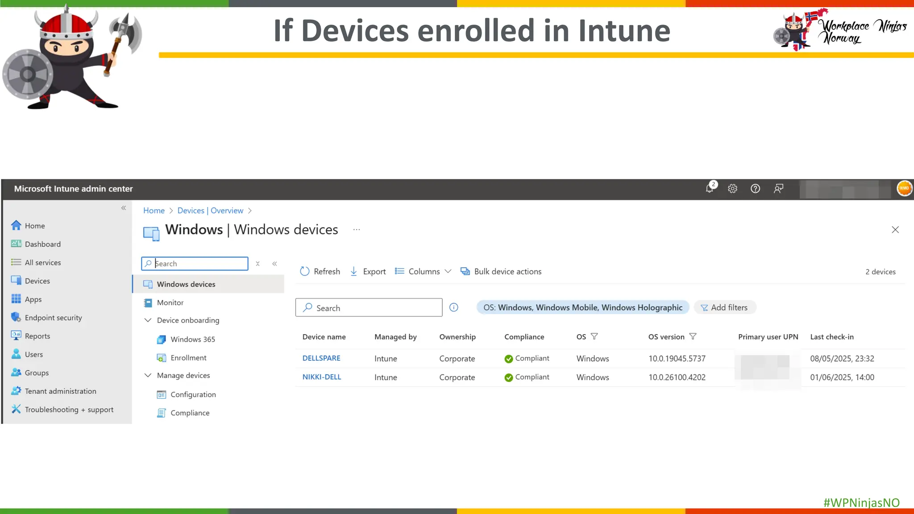Select Endpoint security in sidebar
914x514 pixels.
[53, 318]
